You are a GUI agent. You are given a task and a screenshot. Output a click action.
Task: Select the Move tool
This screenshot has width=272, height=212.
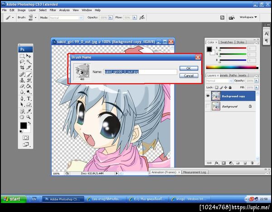tap(29, 56)
